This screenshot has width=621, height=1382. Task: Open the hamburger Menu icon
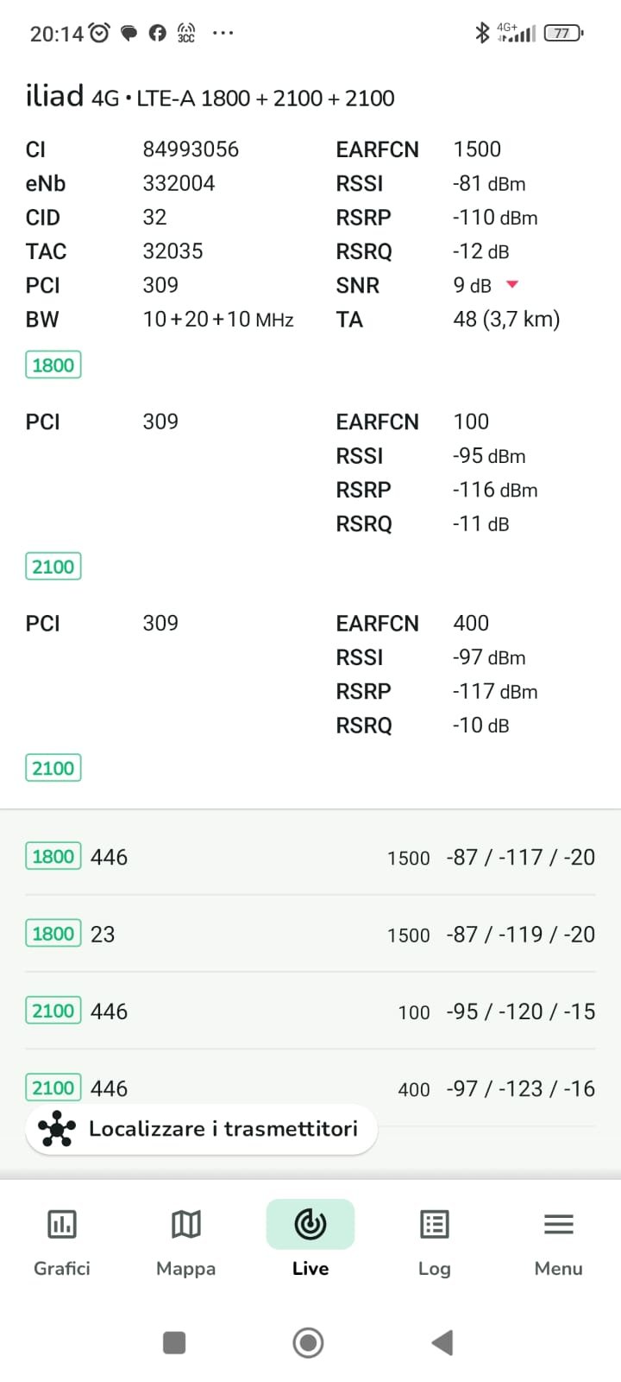tap(558, 1224)
